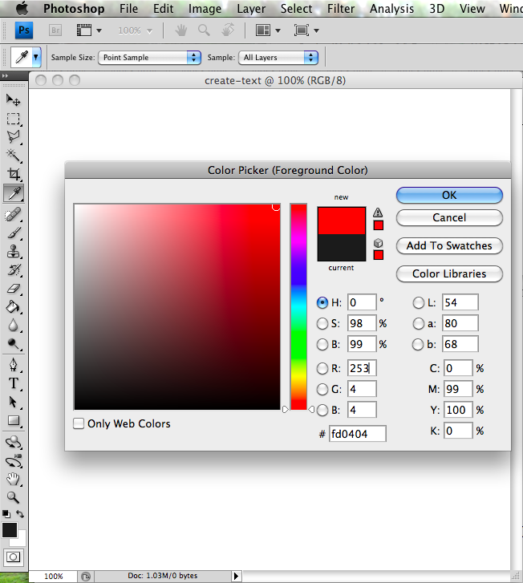Launch Bridge from the application bar
Screen dimensions: 523x583
click(x=55, y=30)
